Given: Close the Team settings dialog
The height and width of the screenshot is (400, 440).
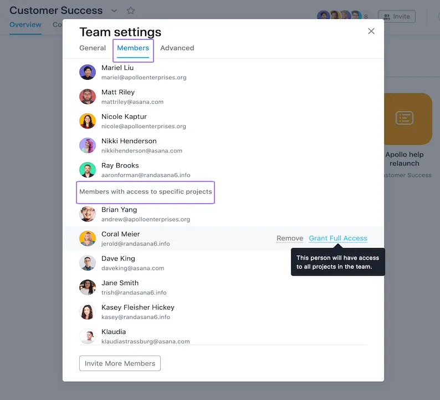Looking at the screenshot, I should pos(371,31).
